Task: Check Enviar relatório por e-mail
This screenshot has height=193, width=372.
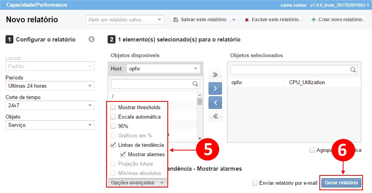Action: click(255, 183)
